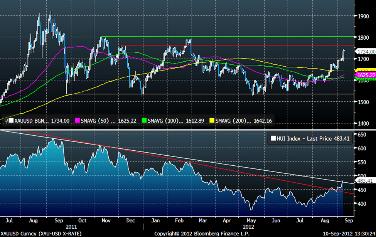Select the red horizontal line on the gold chart
Screen dimensions: 376x237
(x=238, y=45)
